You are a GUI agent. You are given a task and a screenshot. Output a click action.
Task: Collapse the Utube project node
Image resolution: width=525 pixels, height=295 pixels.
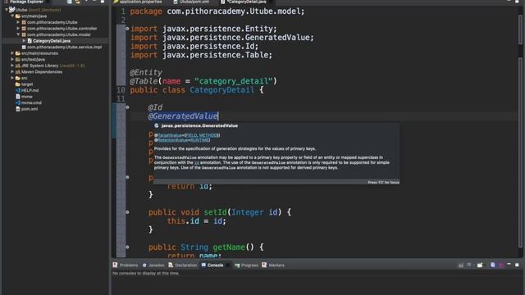(x=7, y=10)
